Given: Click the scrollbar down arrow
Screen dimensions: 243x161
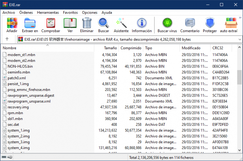Looking at the screenshot, I should (239, 150).
